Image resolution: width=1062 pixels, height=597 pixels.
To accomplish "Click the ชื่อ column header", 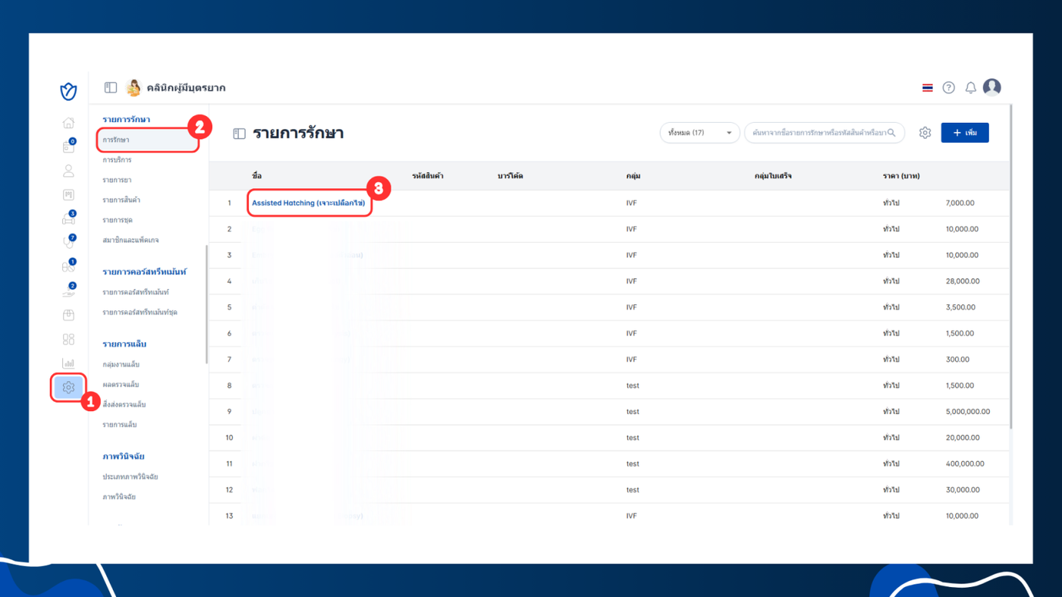I will pyautogui.click(x=257, y=176).
